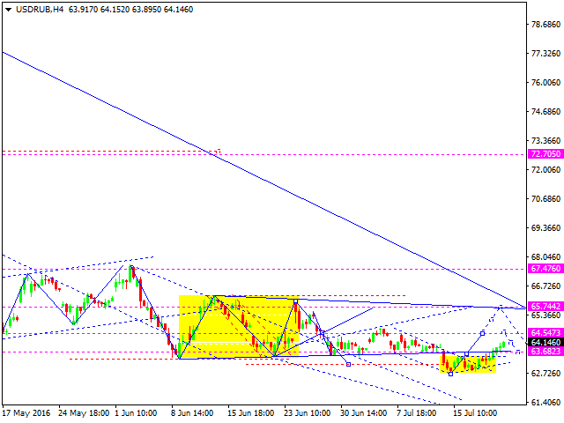The height and width of the screenshot is (423, 564).
Task: Click the 8 Jun 14:00 time label
Action: 192,412
